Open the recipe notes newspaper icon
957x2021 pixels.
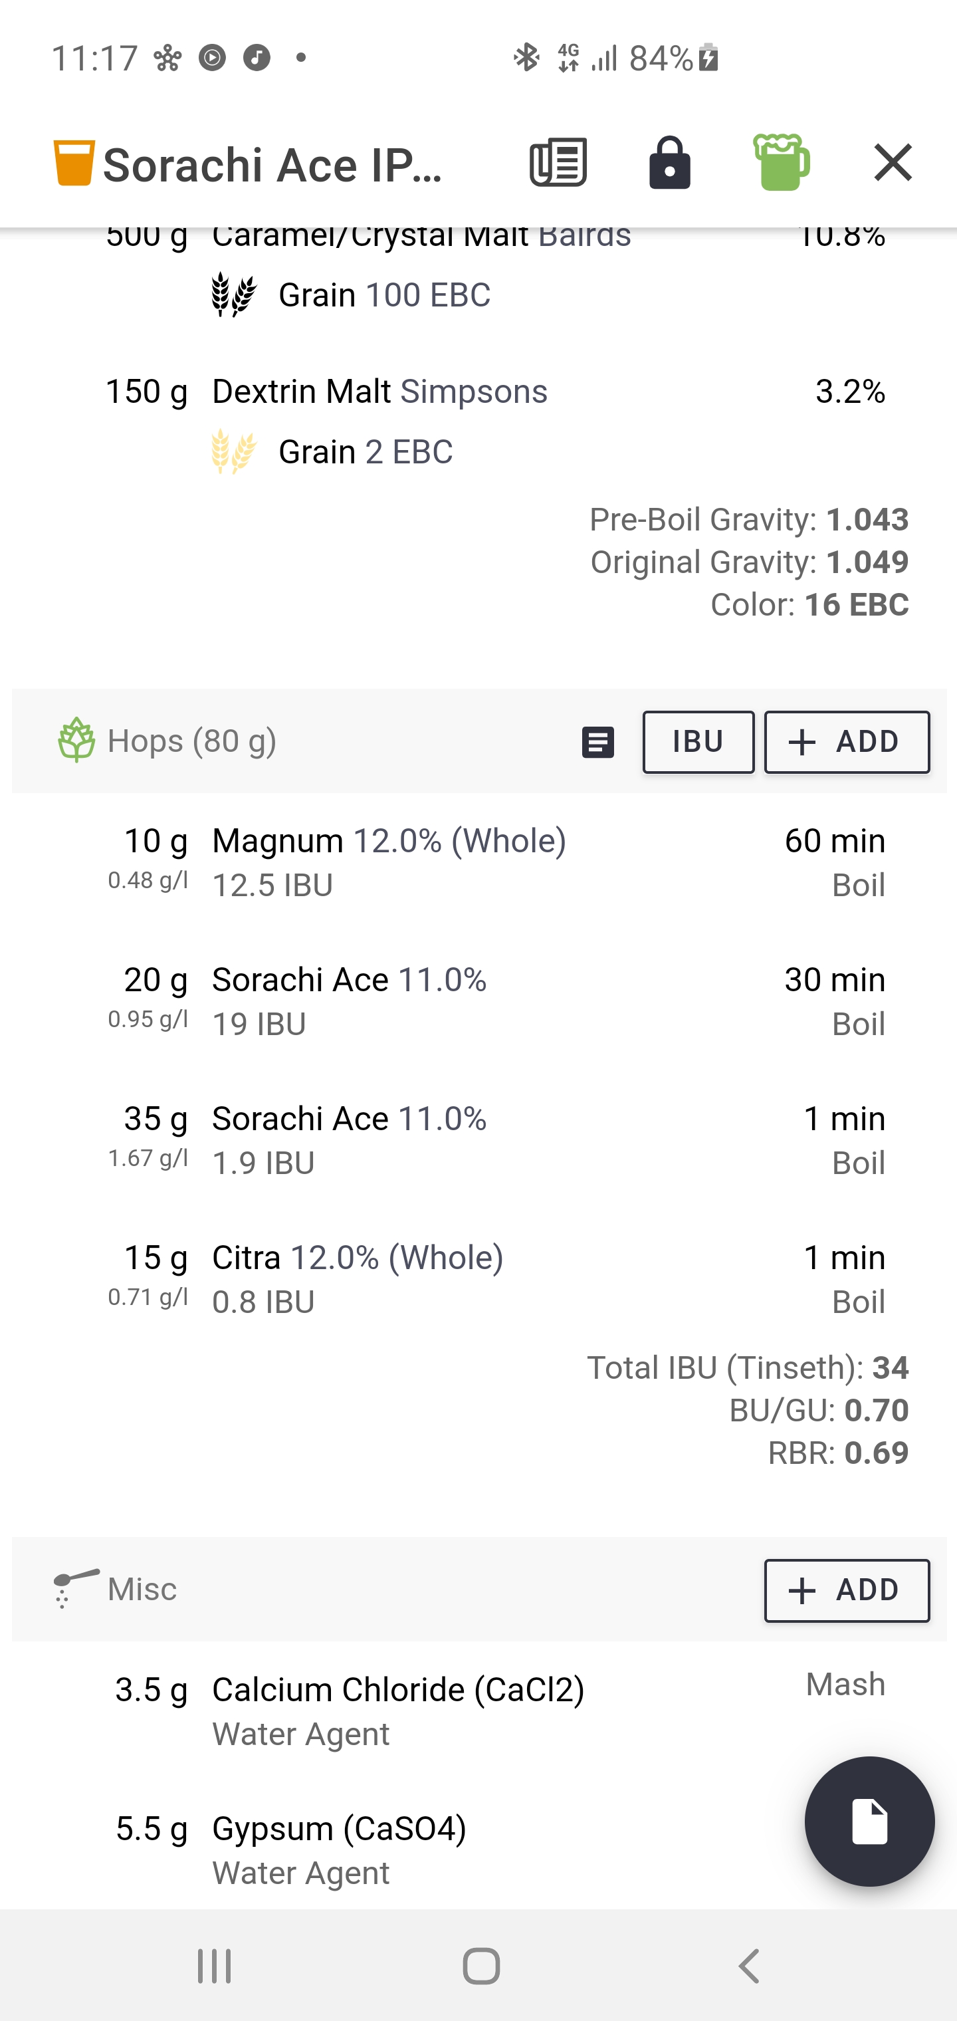coord(558,163)
